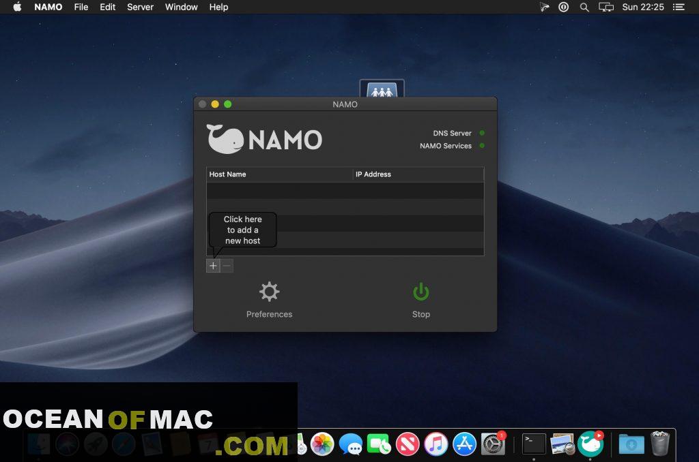Click the clock showing Sun 22:25
The image size is (699, 462).
coord(643,7)
